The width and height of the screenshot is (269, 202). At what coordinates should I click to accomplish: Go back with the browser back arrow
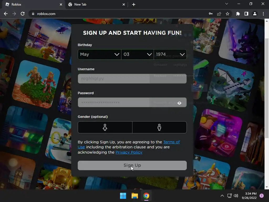6,14
